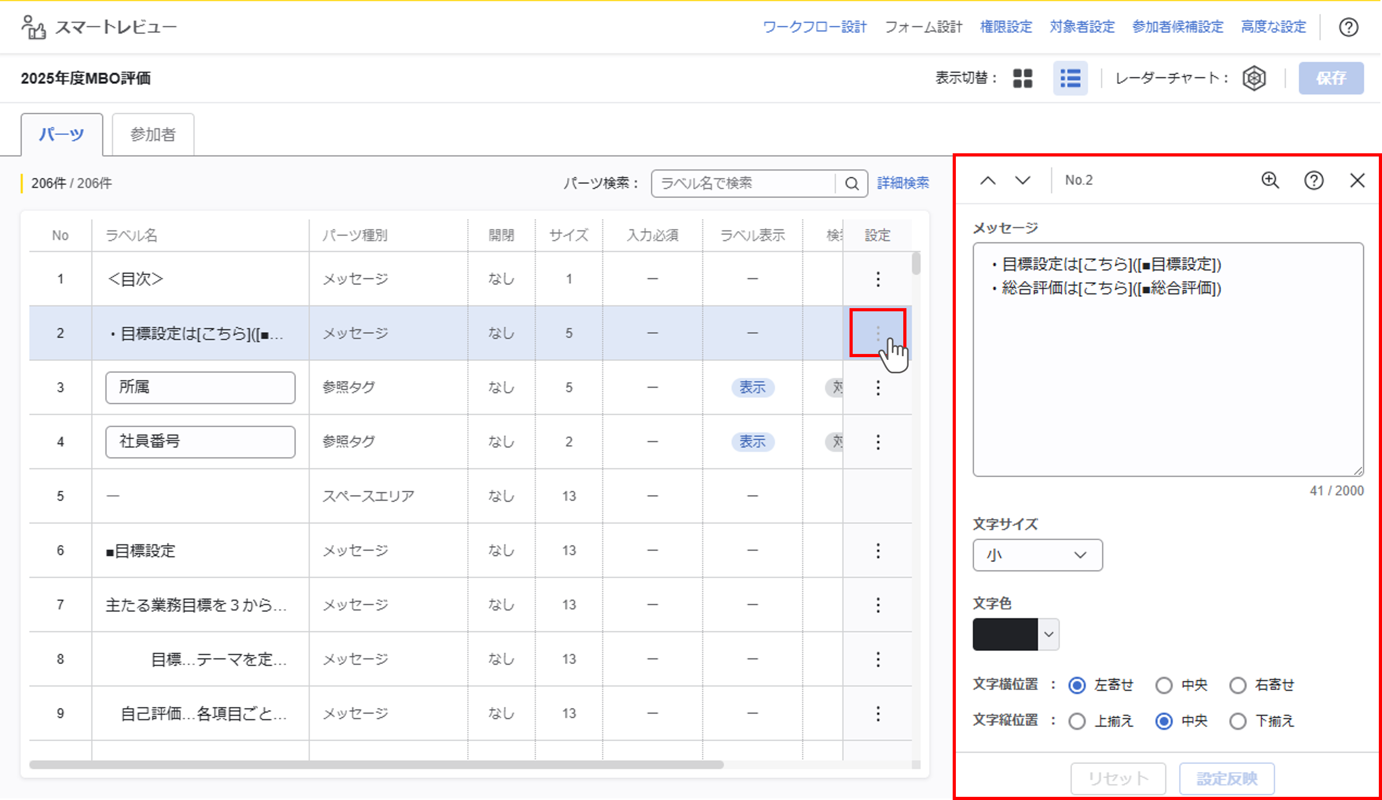1382x800 pixels.
Task: Click the zoom-in magnifier in side panel
Action: [x=1270, y=180]
